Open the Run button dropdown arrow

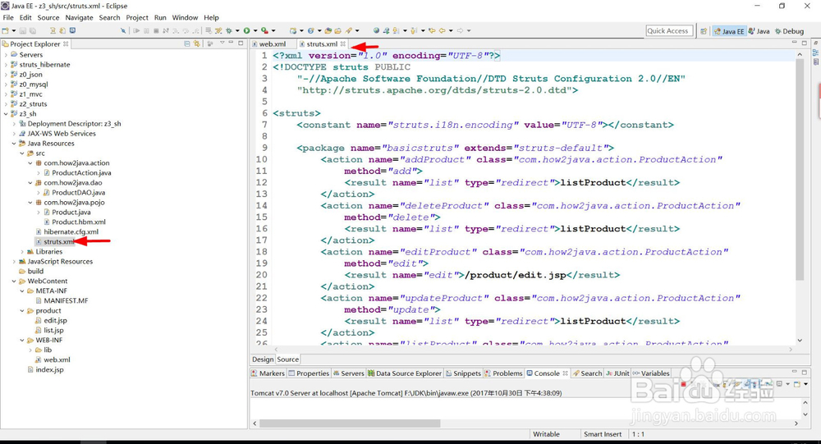tap(255, 31)
